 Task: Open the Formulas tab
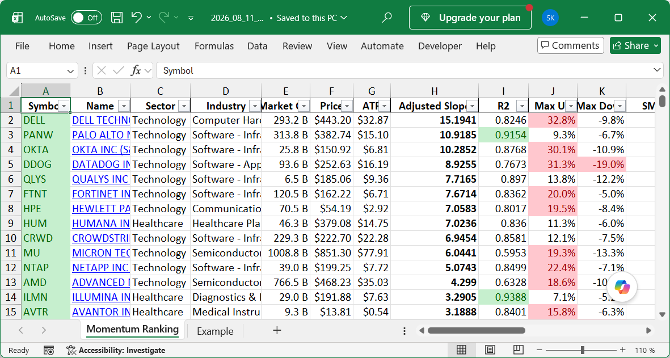click(x=214, y=46)
